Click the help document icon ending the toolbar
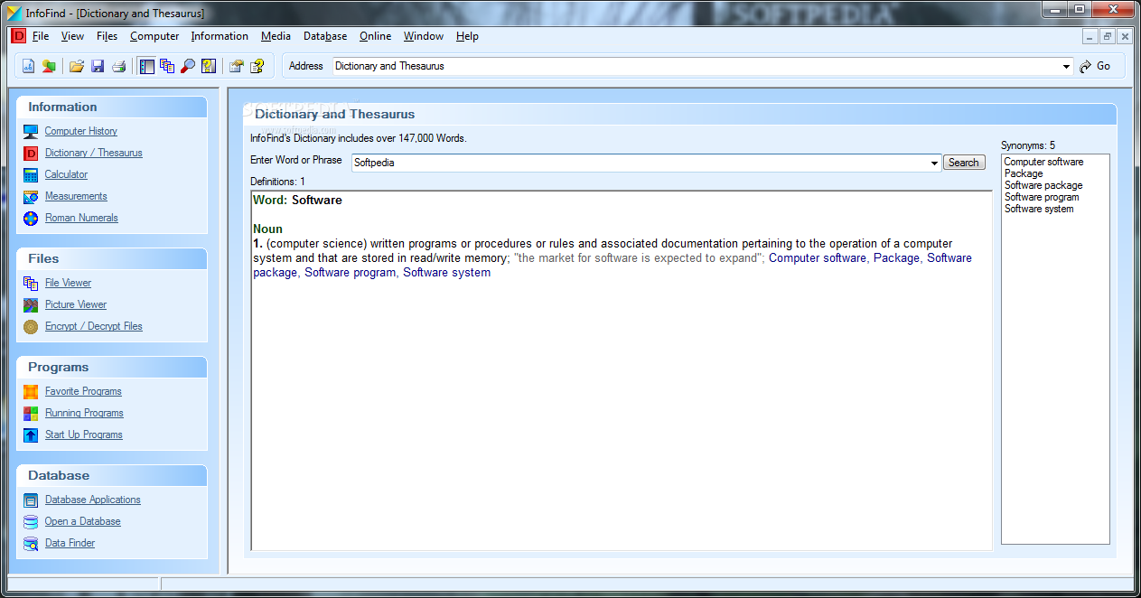This screenshot has width=1141, height=598. 257,66
